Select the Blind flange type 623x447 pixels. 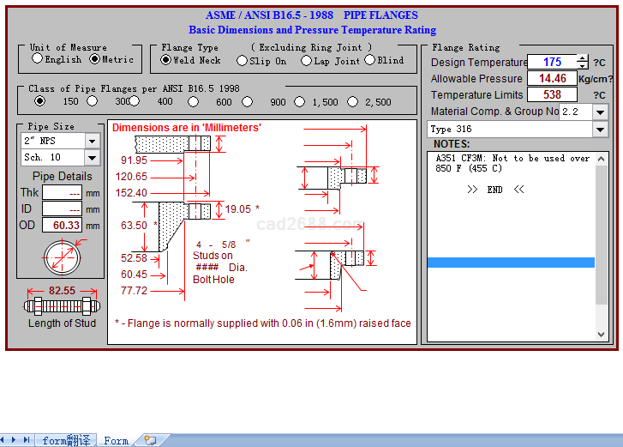pyautogui.click(x=370, y=60)
